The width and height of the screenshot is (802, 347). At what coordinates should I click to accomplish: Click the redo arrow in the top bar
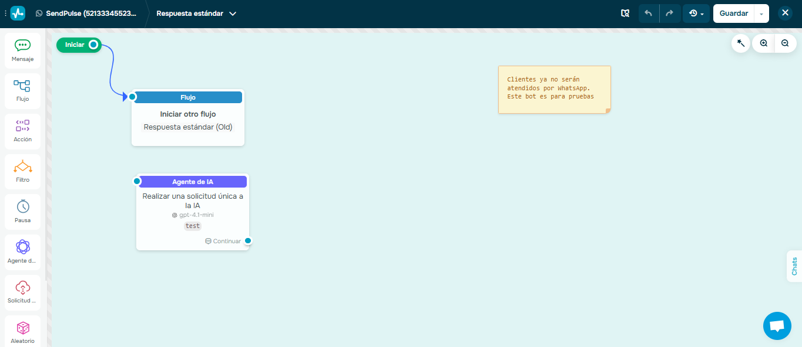670,13
